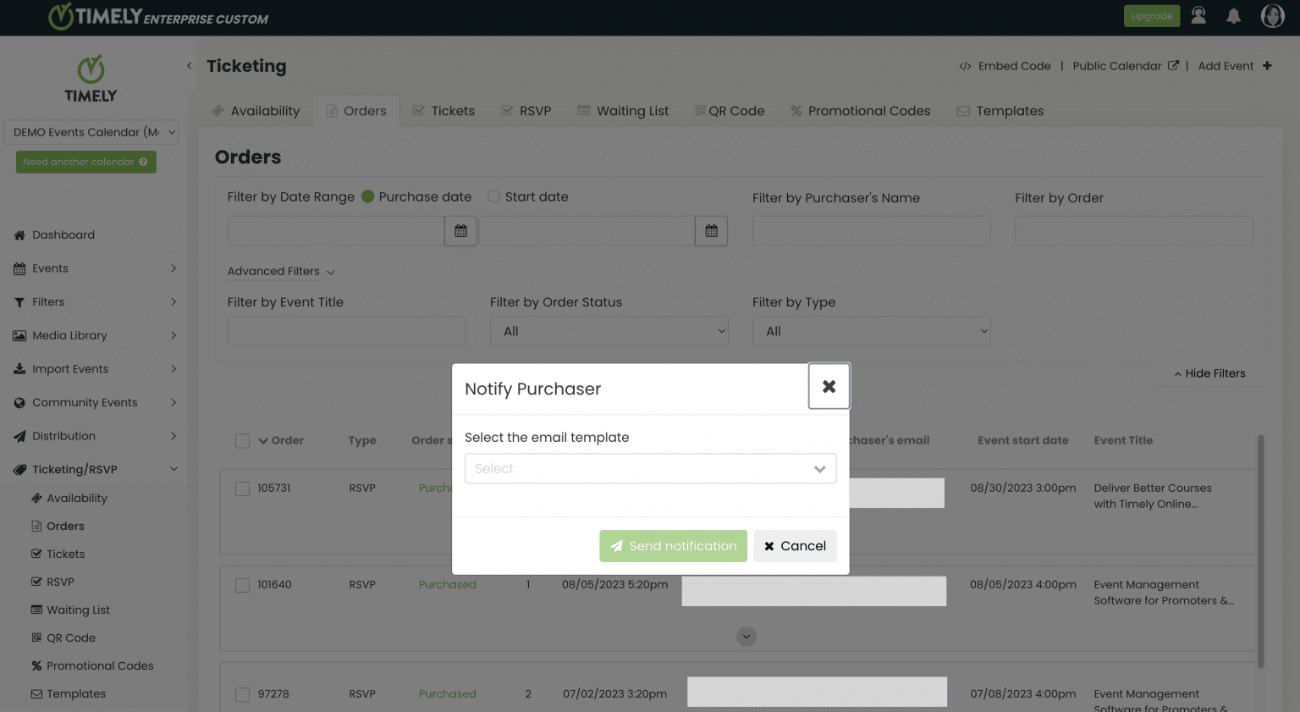1300x712 pixels.
Task: Open the email template Select dropdown
Action: point(650,468)
